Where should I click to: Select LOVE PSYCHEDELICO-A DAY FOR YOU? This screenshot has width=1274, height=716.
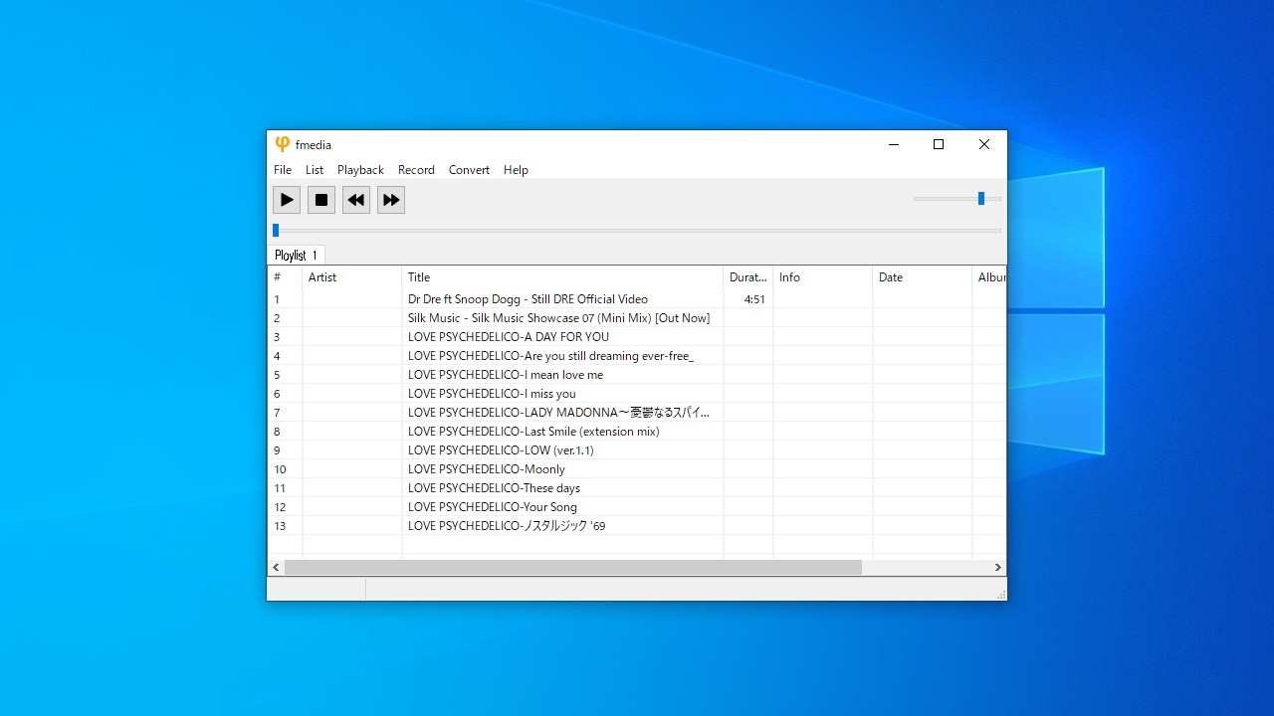coord(508,337)
